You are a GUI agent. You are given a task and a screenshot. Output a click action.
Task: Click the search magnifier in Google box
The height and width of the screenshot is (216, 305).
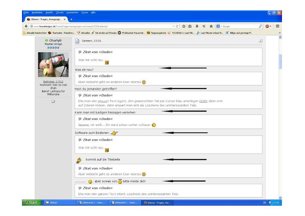pos(260,26)
